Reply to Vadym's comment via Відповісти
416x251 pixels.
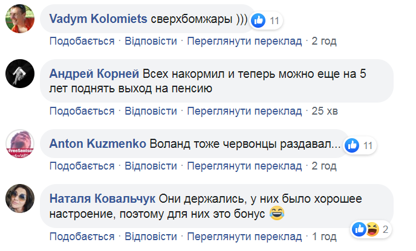pyautogui.click(x=151, y=41)
